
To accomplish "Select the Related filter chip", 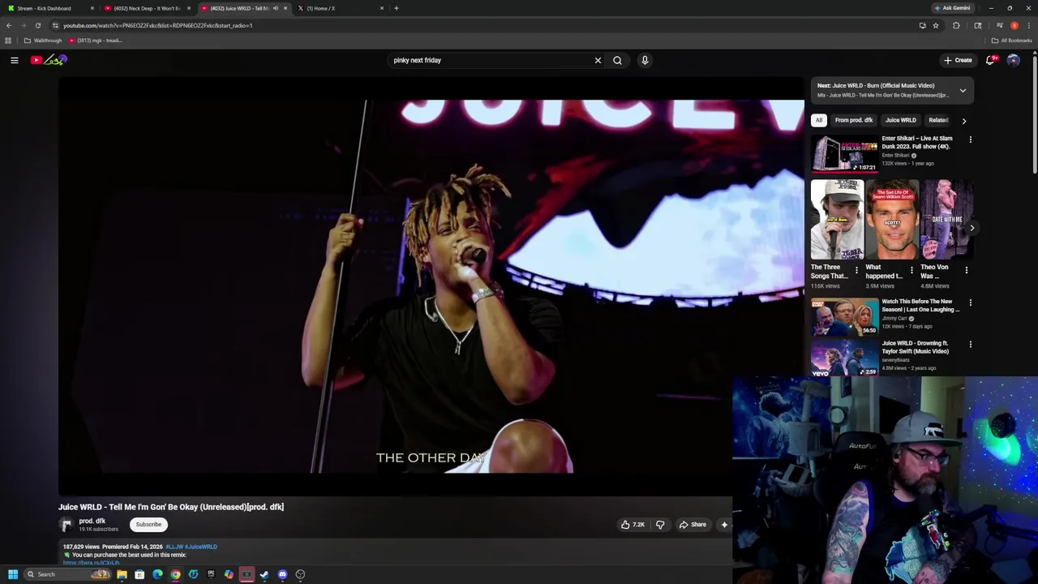I will [938, 120].
